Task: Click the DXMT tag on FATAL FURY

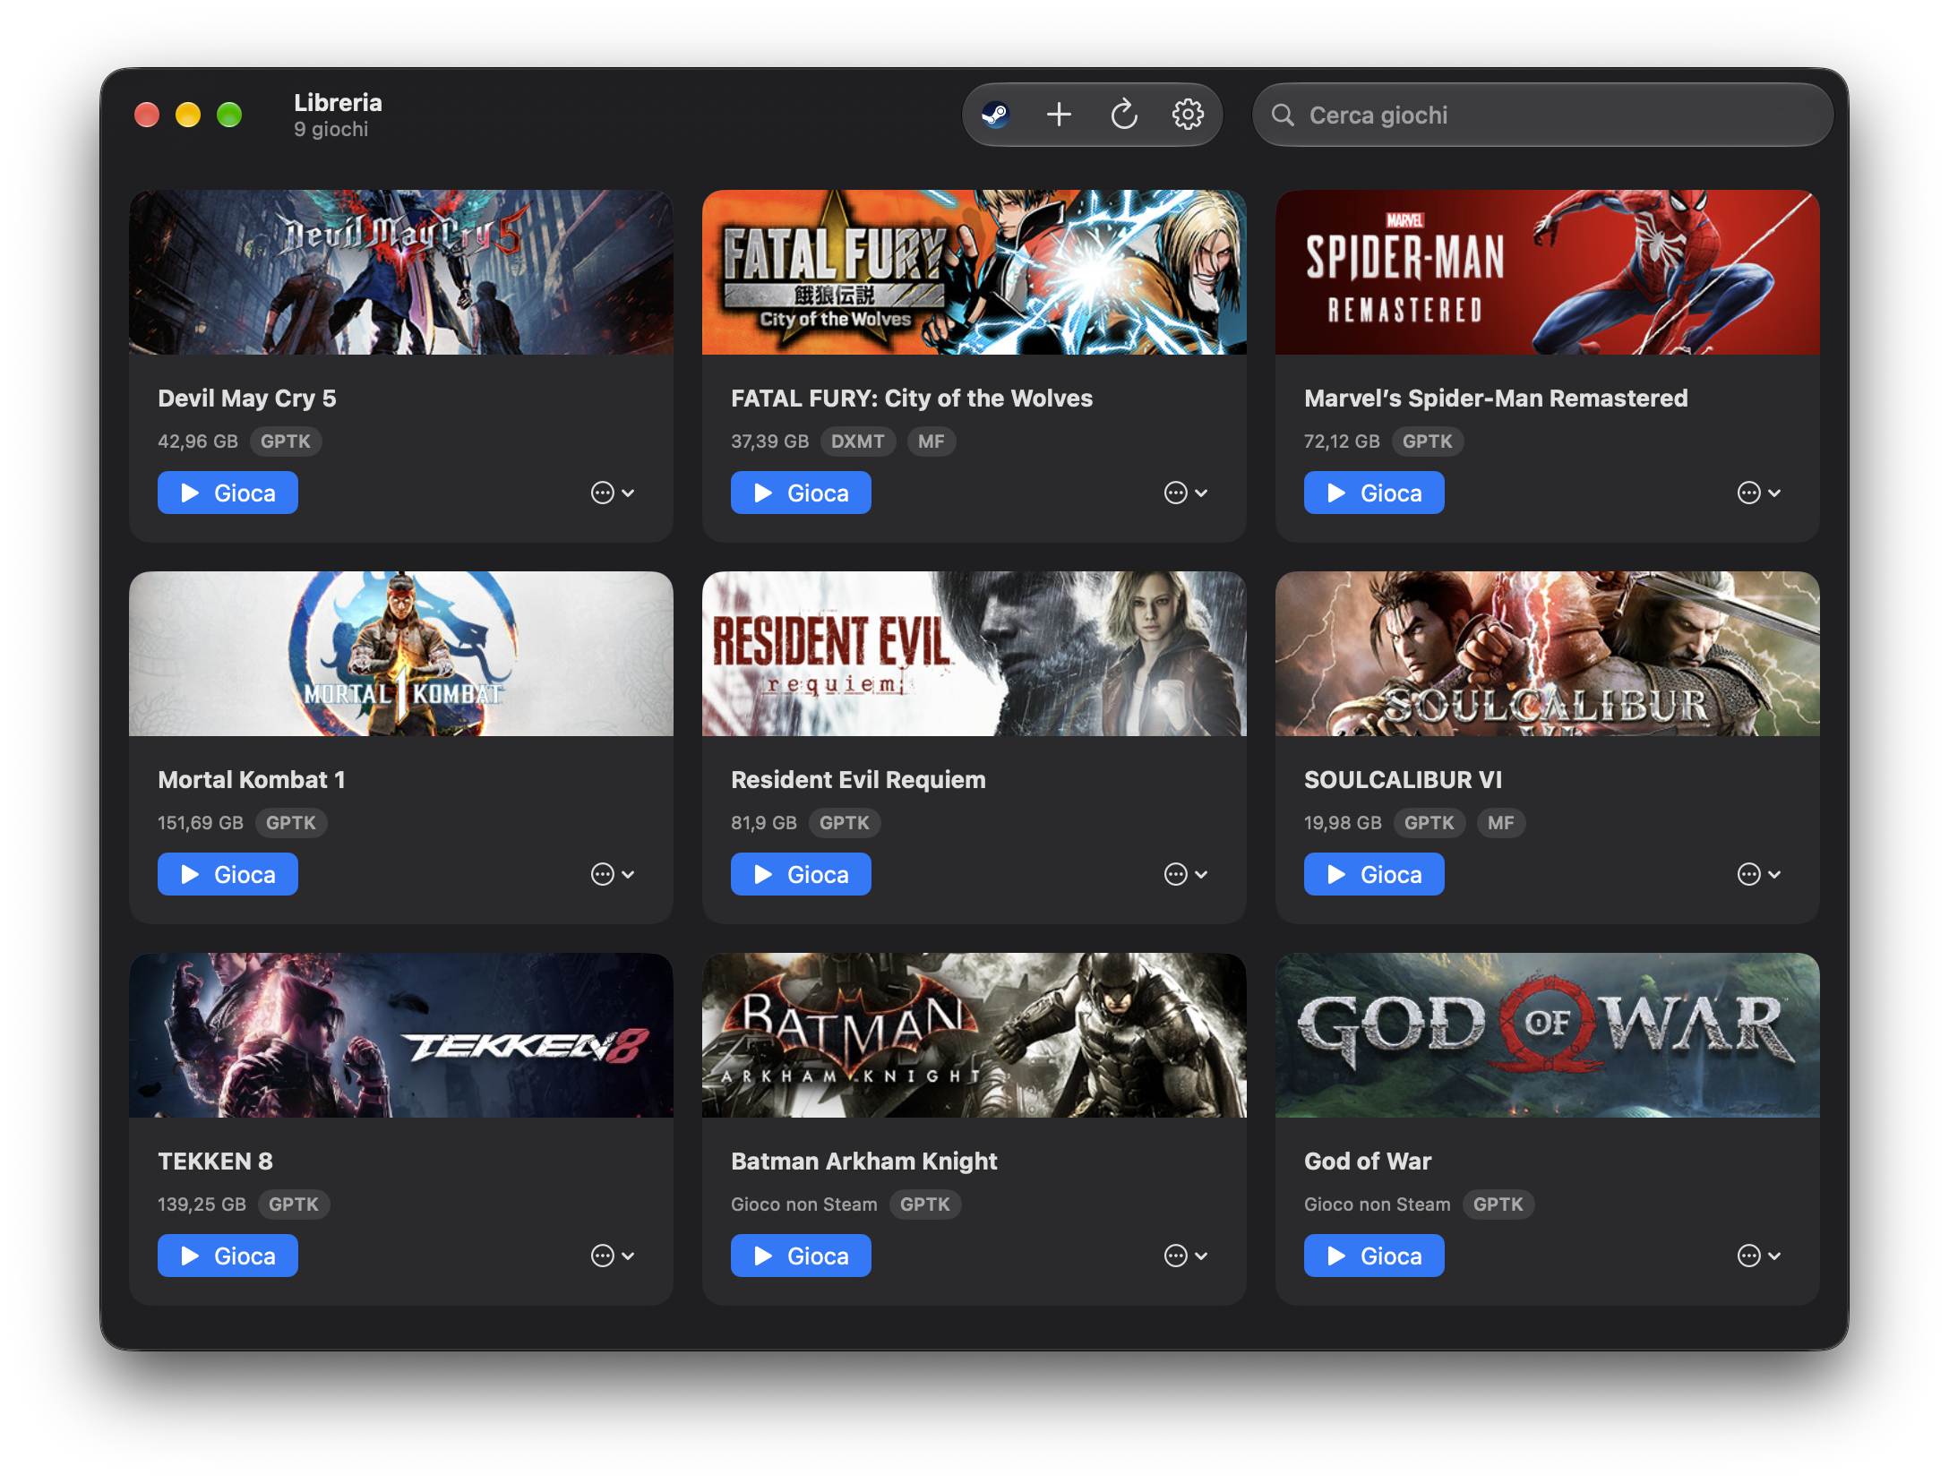Action: coord(857,441)
